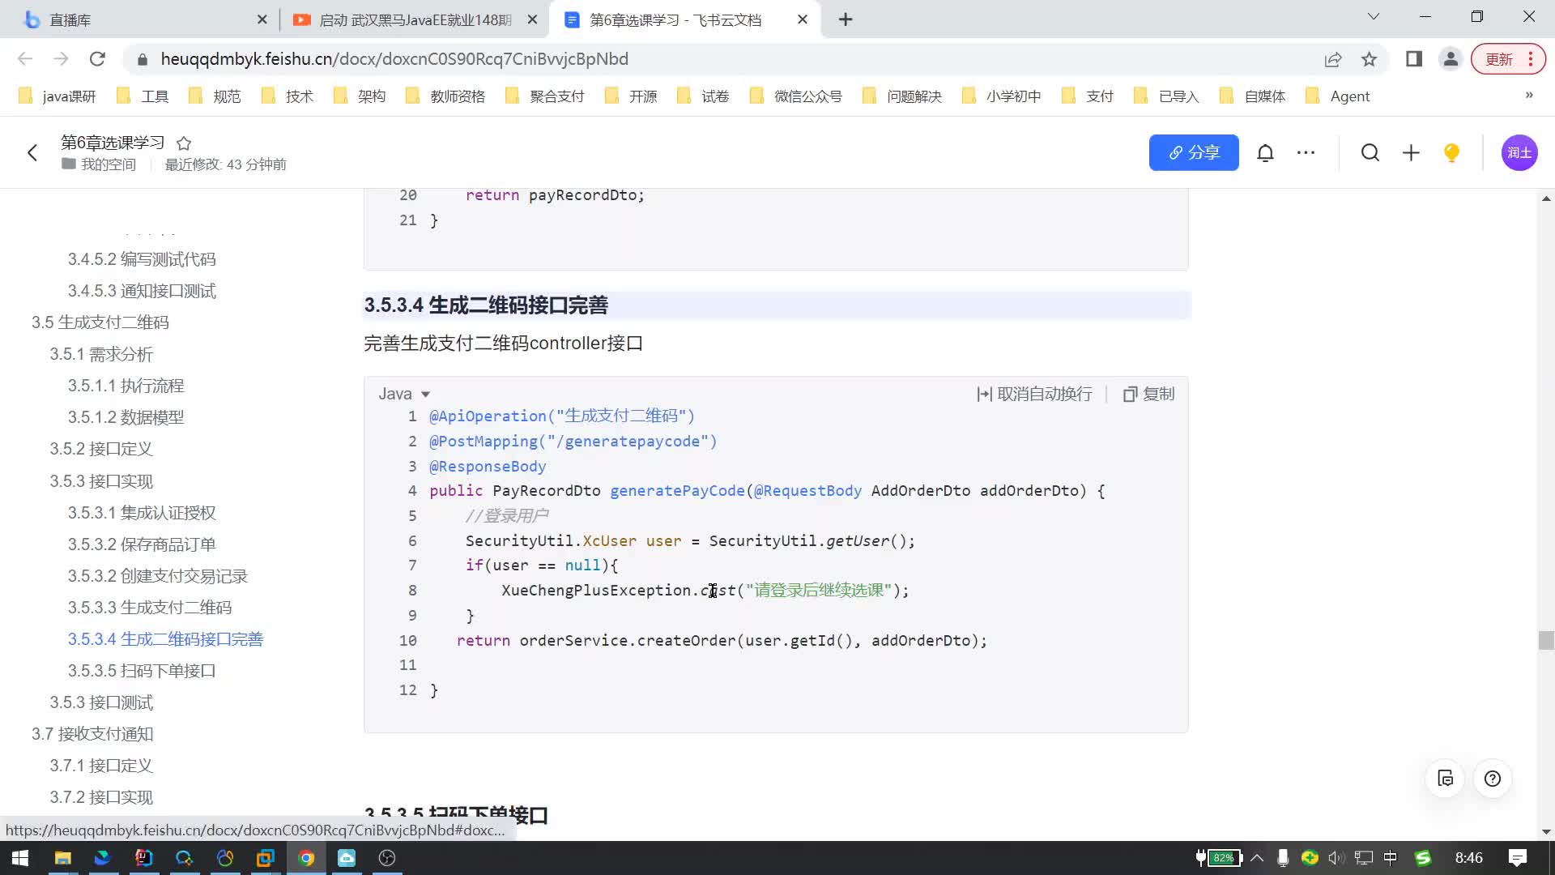Image resolution: width=1555 pixels, height=875 pixels.
Task: Open the more options ellipsis menu
Action: (1306, 152)
